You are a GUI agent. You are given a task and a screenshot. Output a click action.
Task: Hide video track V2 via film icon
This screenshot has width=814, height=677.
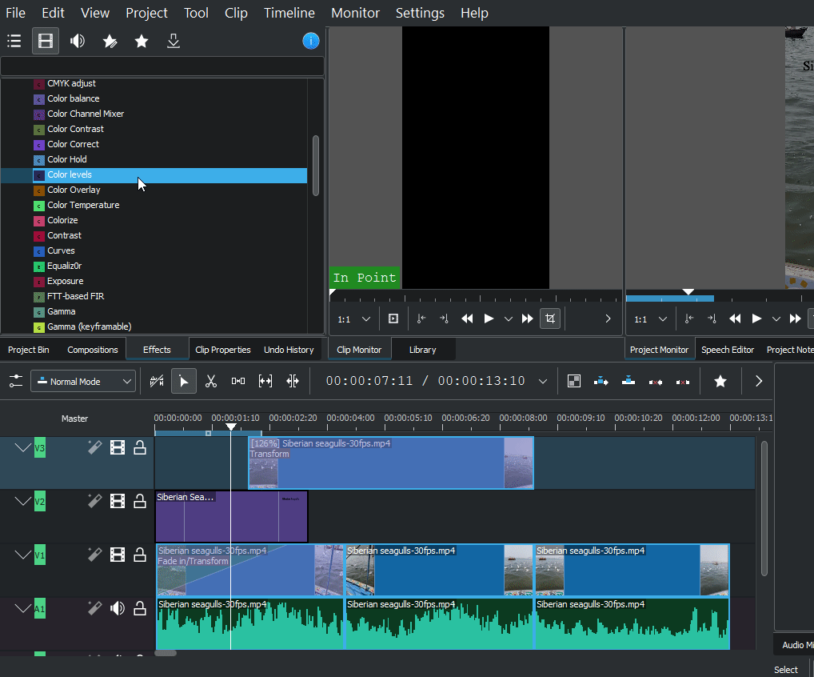(x=118, y=502)
